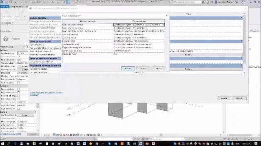Open the Muro exterior de masa construction dropdown
261x146 pixels.
pyautogui.click(x=163, y=25)
